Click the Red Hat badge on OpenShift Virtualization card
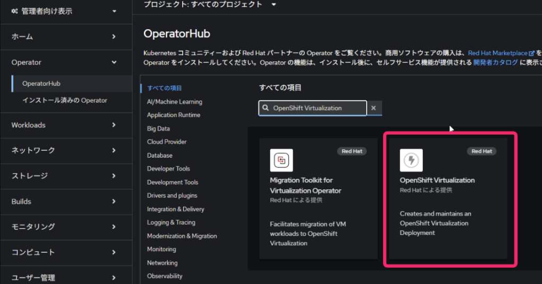Screen dimensions: 542x284 coord(482,151)
